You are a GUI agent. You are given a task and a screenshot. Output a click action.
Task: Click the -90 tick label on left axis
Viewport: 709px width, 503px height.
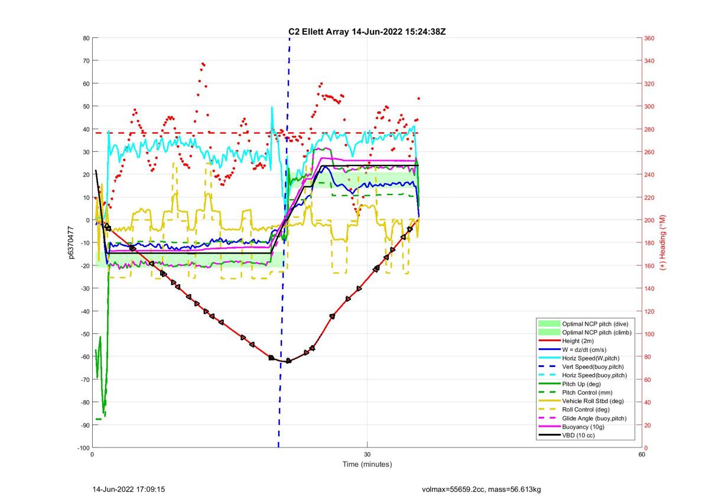pyautogui.click(x=84, y=425)
